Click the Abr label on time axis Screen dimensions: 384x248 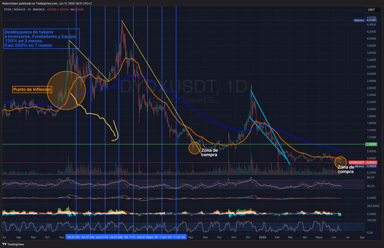click(305, 237)
